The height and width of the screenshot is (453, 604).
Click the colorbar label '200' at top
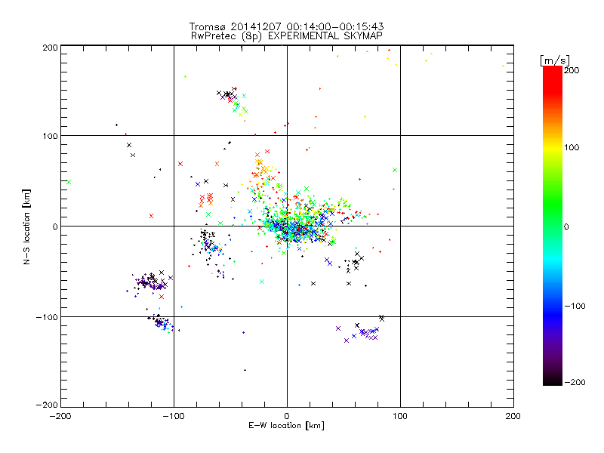pos(572,70)
